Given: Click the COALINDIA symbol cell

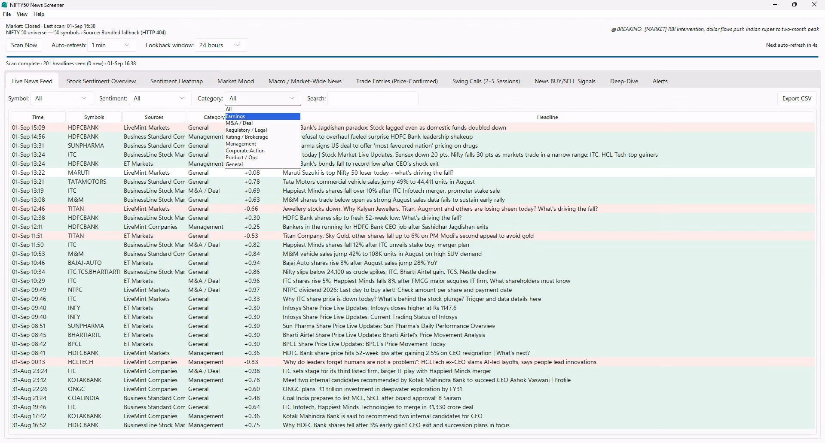Looking at the screenshot, I should (83, 398).
